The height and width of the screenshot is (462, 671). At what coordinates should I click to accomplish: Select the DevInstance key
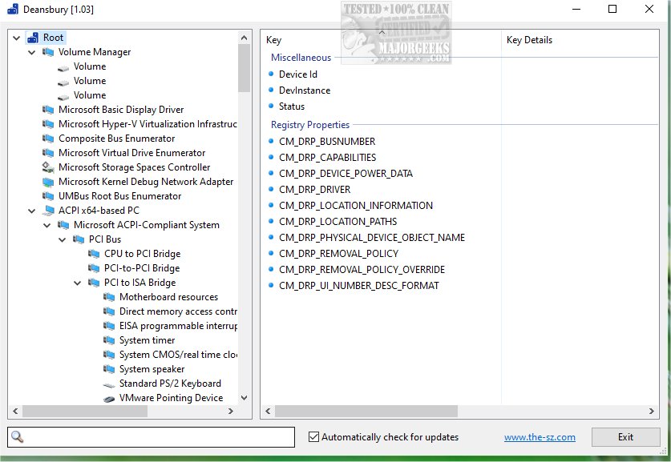pos(305,90)
